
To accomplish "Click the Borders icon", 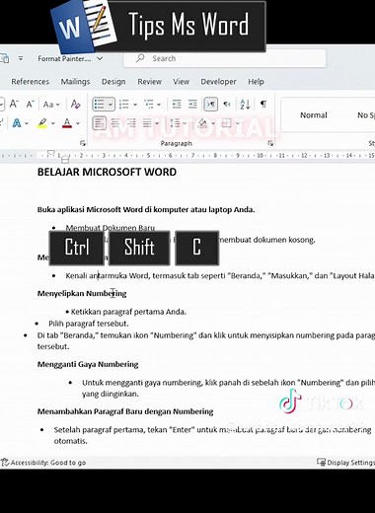I will 227,123.
